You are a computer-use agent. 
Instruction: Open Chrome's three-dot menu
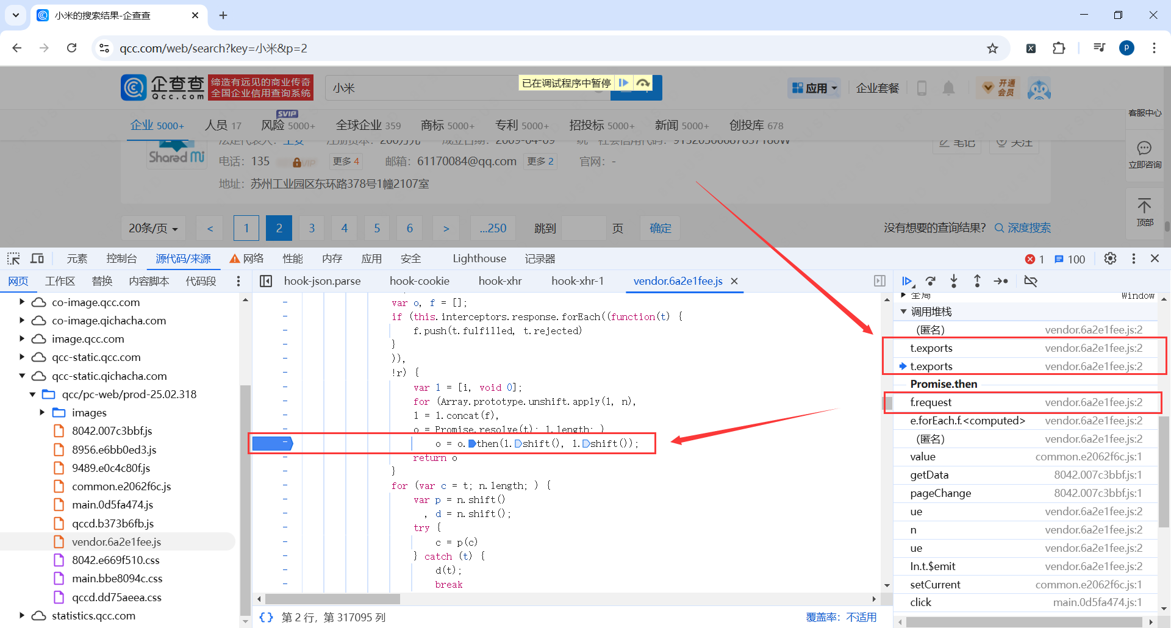[1154, 48]
